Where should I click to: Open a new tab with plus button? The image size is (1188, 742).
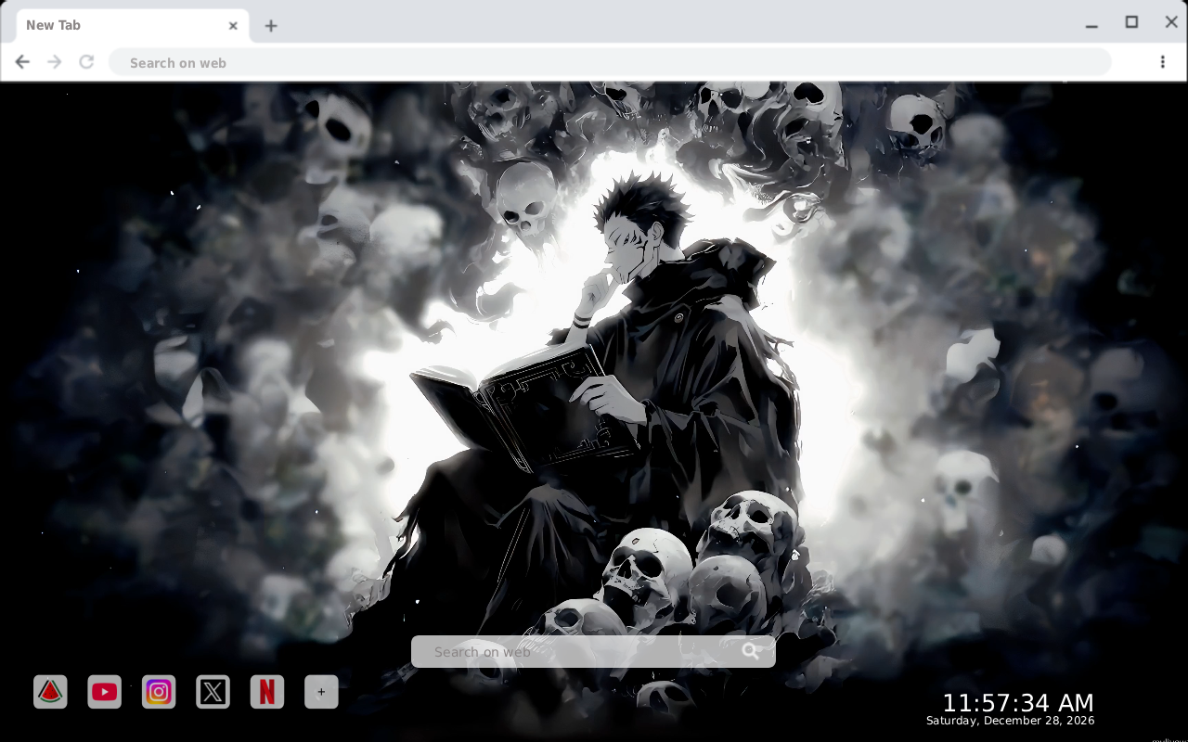click(x=270, y=26)
